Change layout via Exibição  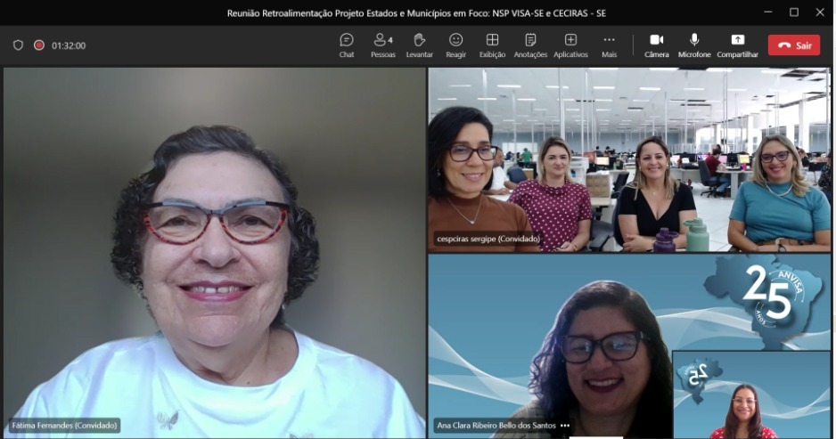[492, 45]
